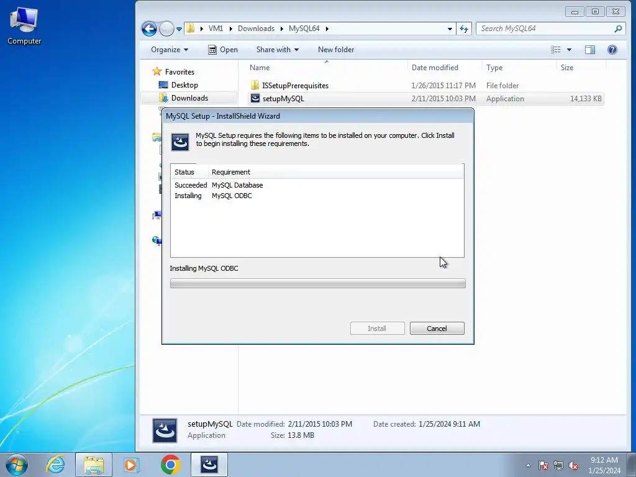Select the MySQL ODBC requirement row
Viewport: 636px width, 477px height.
pos(317,196)
